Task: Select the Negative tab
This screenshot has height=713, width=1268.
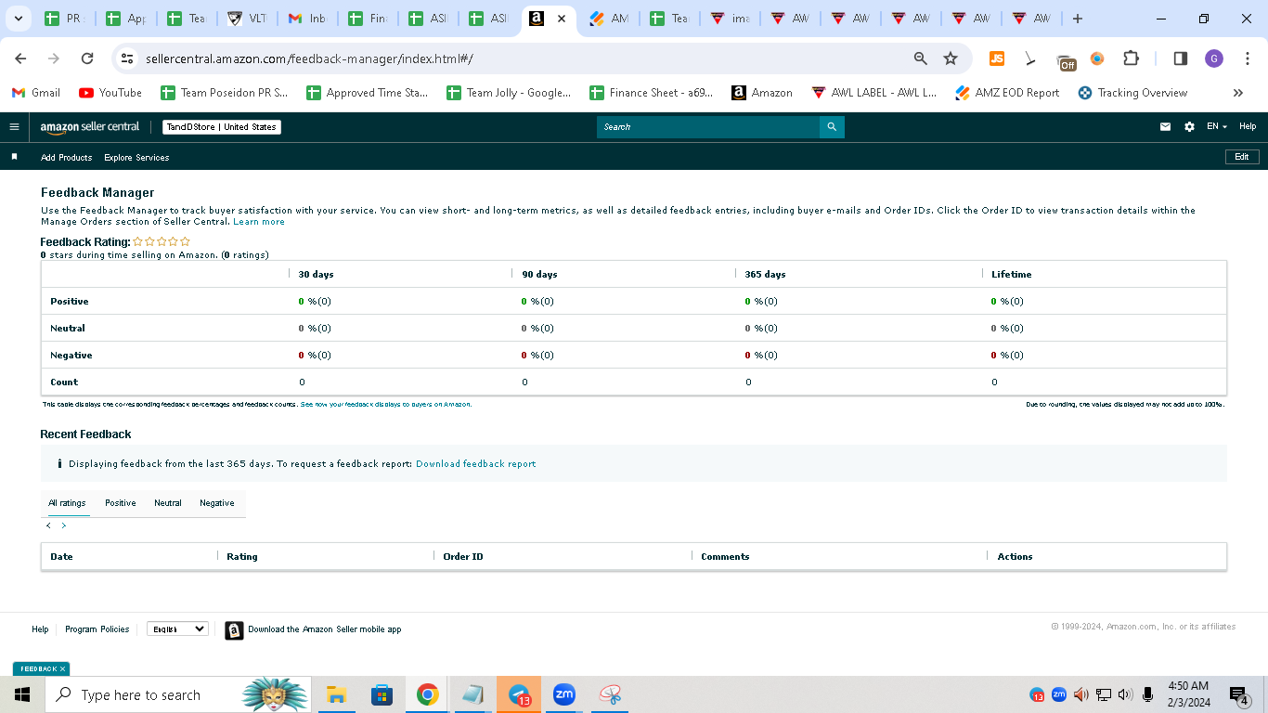Action: point(217,503)
